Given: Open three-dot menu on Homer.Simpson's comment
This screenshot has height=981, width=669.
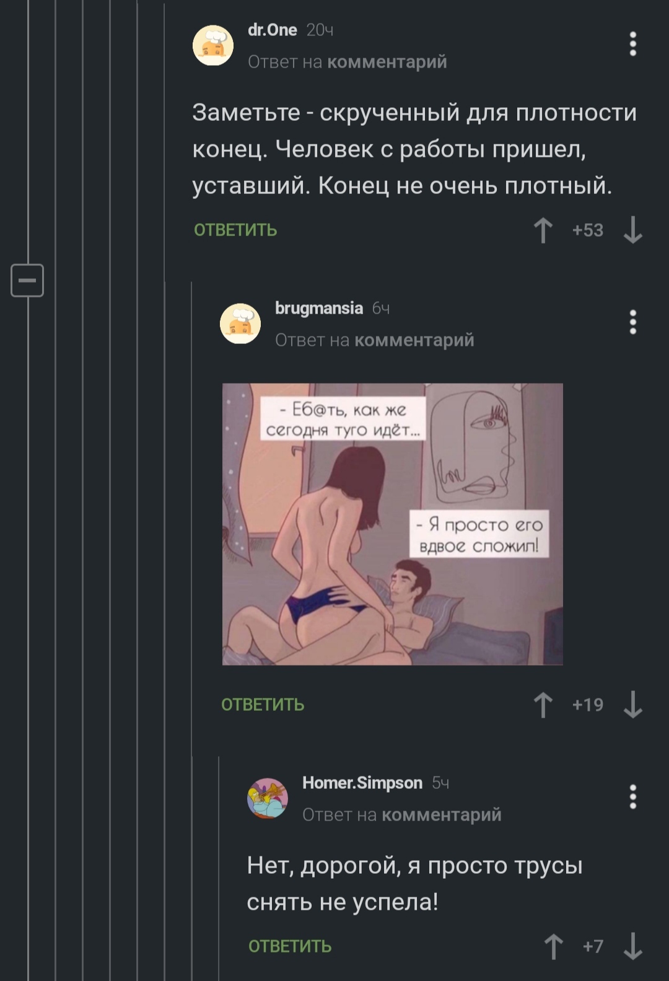Looking at the screenshot, I should tap(632, 797).
